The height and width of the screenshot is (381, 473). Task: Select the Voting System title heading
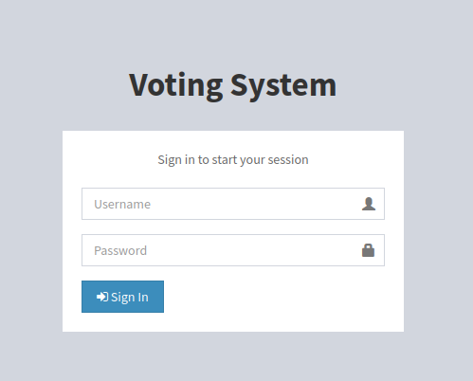click(x=233, y=84)
